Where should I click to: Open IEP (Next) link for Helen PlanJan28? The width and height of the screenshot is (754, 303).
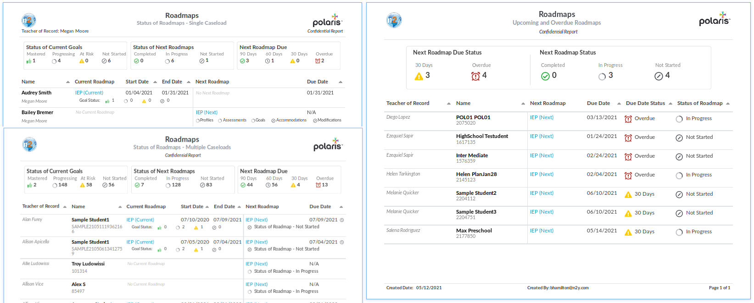click(542, 174)
